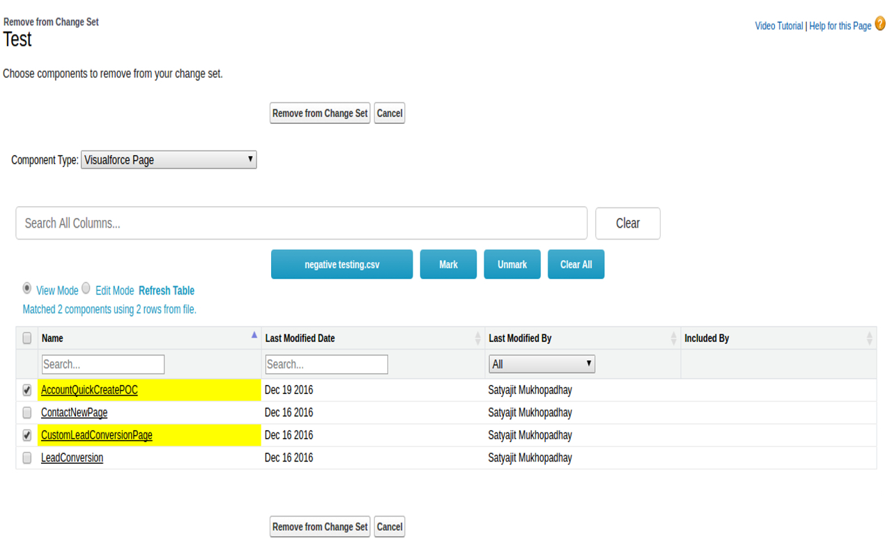
Task: Focus the Name column search field
Action: coord(103,364)
